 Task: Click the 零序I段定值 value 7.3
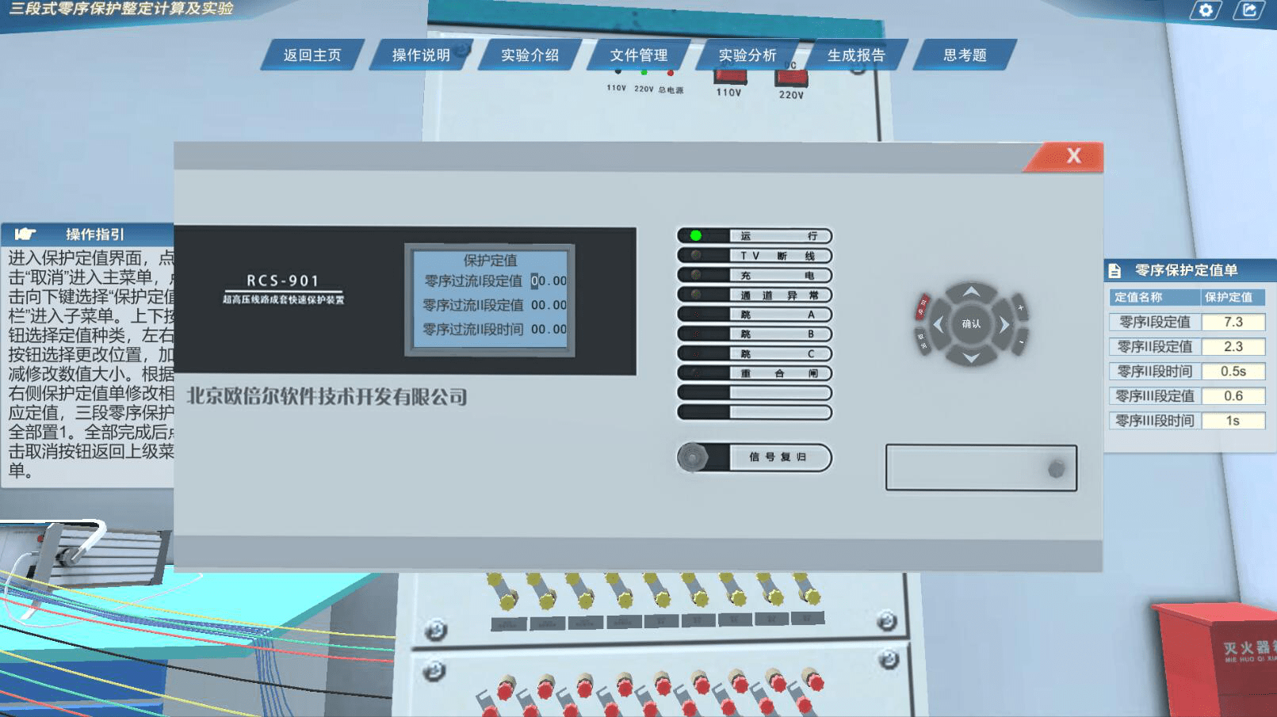(1233, 322)
